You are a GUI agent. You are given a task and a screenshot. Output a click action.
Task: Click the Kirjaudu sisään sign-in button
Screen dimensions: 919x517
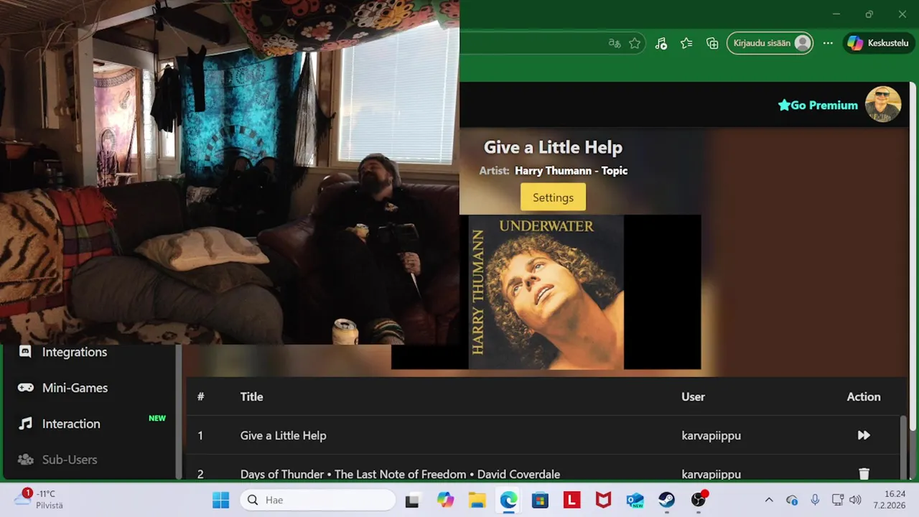tap(770, 43)
